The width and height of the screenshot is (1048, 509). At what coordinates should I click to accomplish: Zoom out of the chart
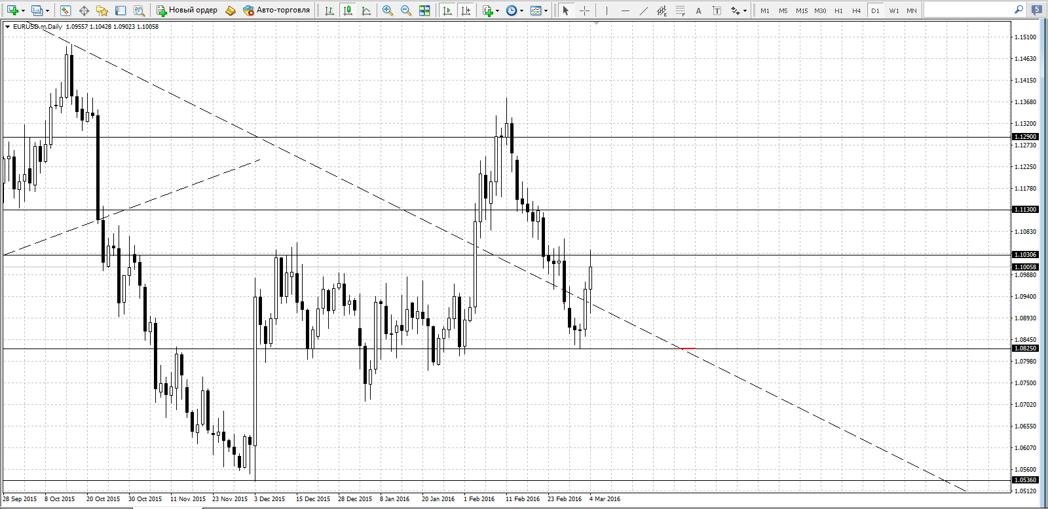pos(406,10)
